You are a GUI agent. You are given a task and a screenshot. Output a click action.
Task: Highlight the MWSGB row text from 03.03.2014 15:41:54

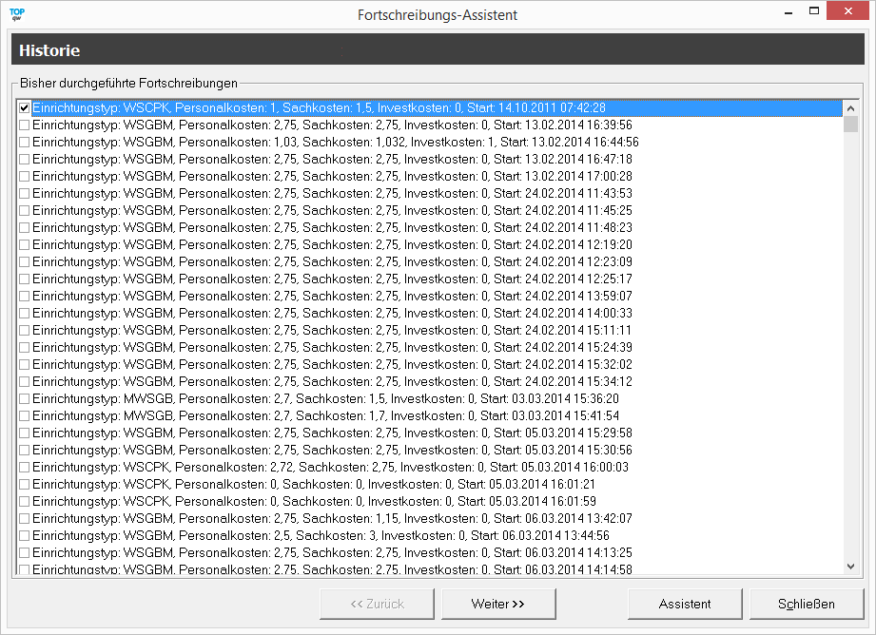(323, 416)
